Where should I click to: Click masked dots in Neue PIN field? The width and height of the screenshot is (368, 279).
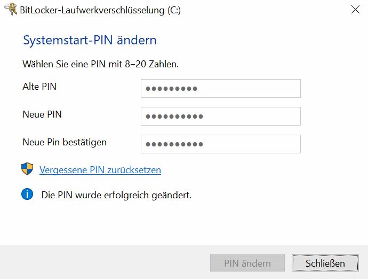(174, 117)
